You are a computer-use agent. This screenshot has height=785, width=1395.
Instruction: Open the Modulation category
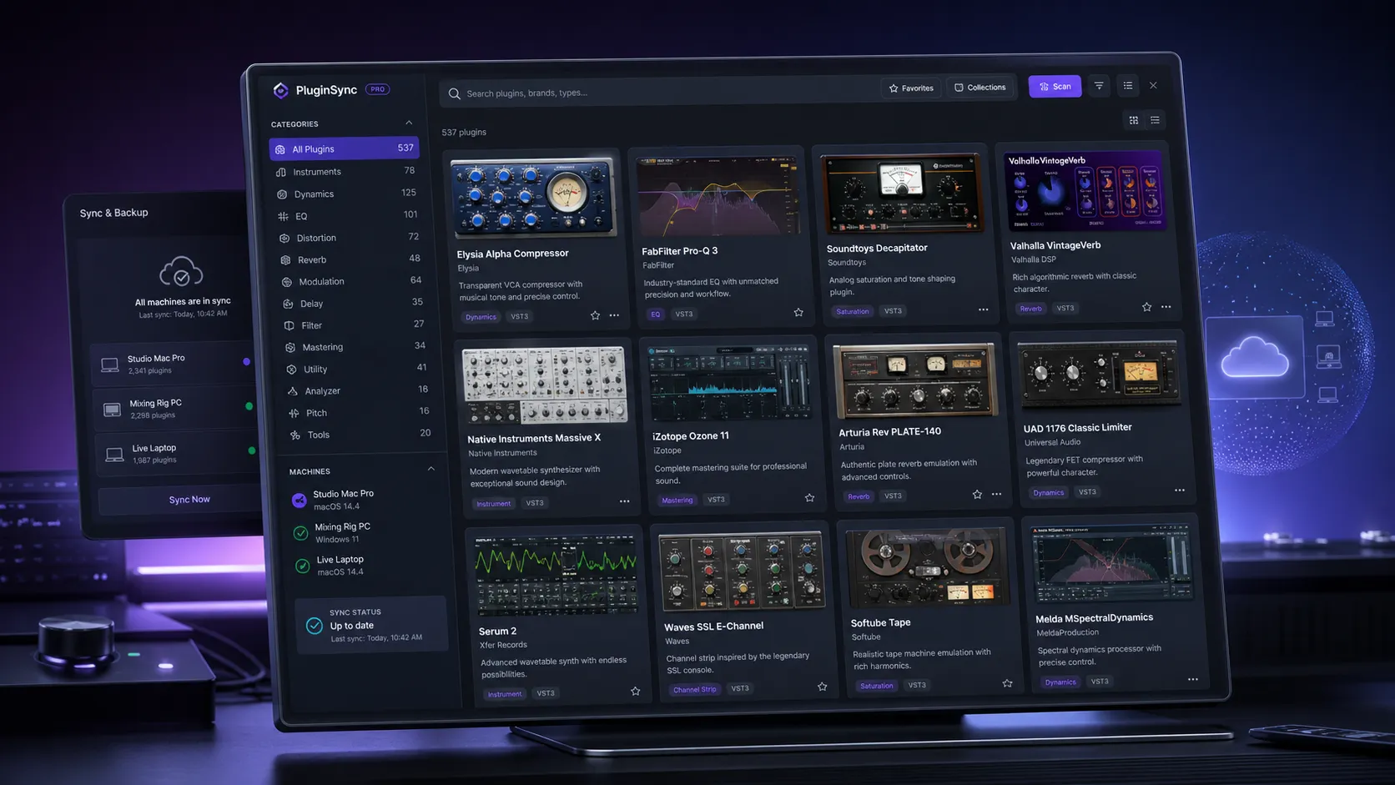click(x=352, y=281)
